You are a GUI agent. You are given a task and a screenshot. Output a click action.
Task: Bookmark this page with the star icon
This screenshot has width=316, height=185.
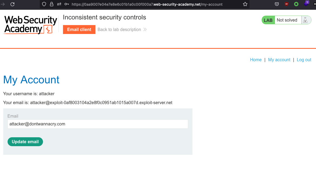[245, 4]
